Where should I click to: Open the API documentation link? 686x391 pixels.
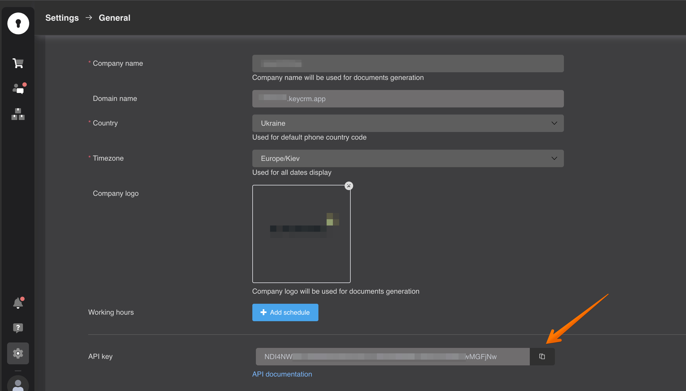click(282, 374)
